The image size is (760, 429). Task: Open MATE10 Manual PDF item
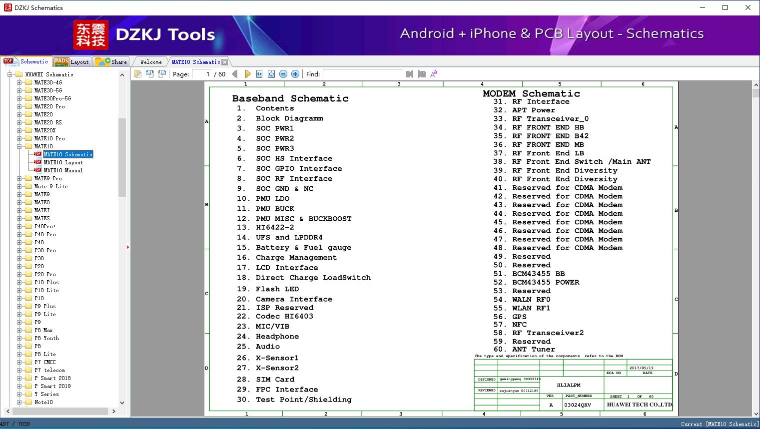[x=63, y=170]
